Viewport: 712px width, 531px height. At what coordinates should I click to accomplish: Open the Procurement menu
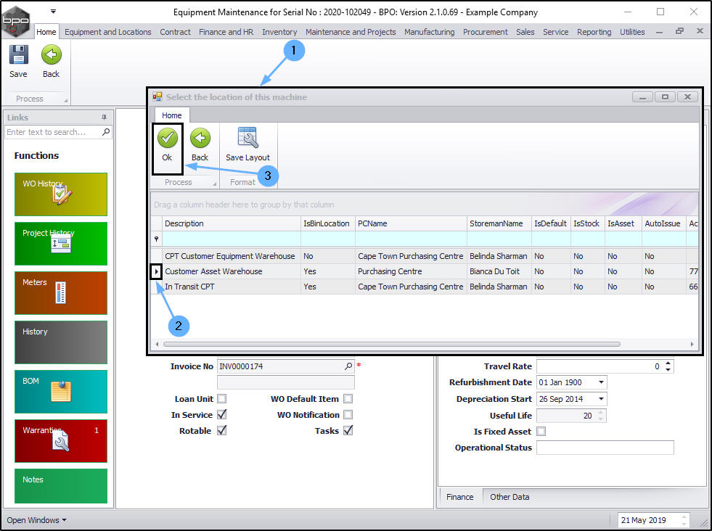point(486,32)
